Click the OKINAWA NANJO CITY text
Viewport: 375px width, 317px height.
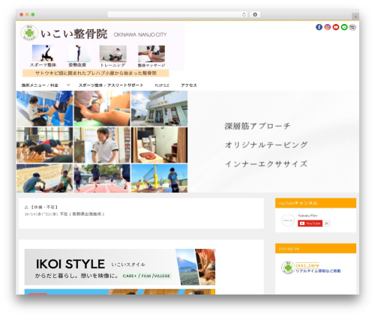[140, 34]
